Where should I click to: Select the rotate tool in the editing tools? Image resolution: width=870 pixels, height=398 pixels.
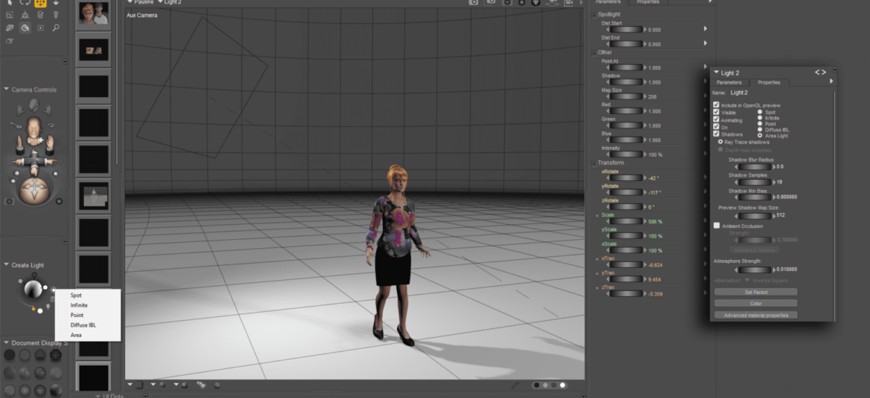click(25, 3)
